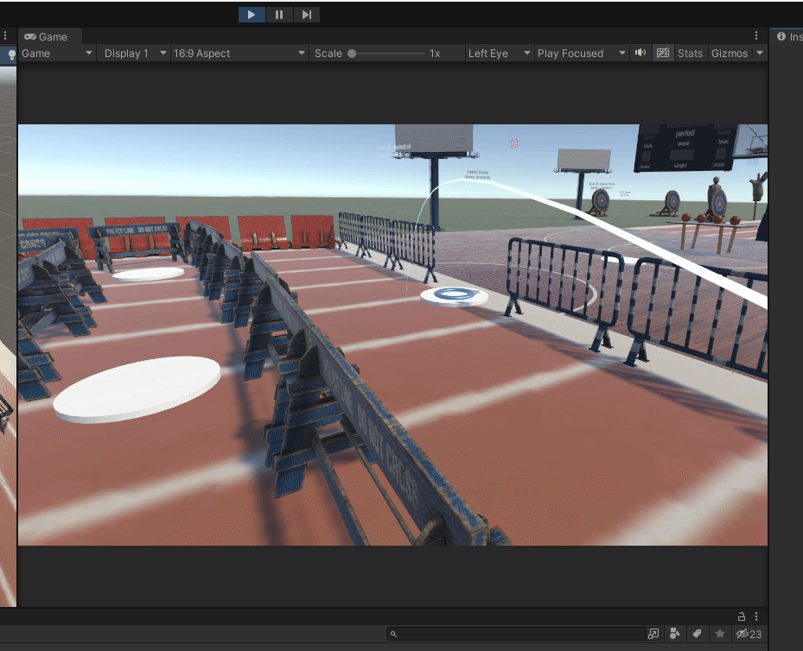The image size is (803, 651).
Task: Click the crossed-eye icon showing 23 hidden objects
Action: click(744, 634)
